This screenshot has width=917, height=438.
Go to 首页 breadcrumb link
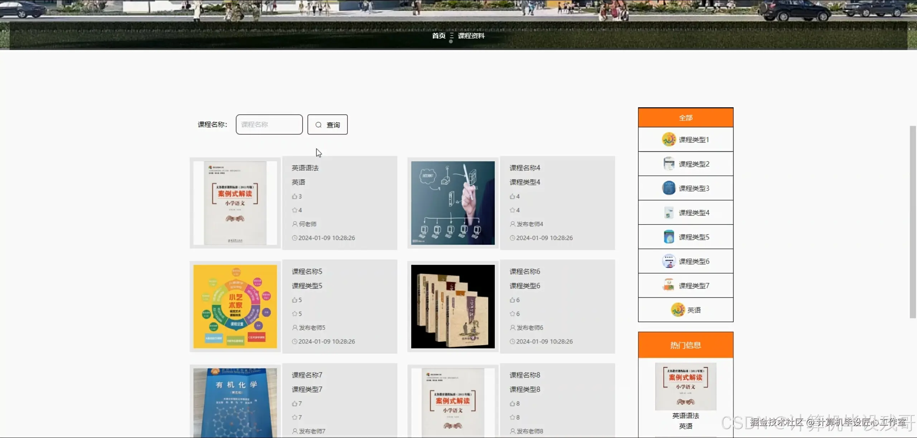[x=438, y=36]
